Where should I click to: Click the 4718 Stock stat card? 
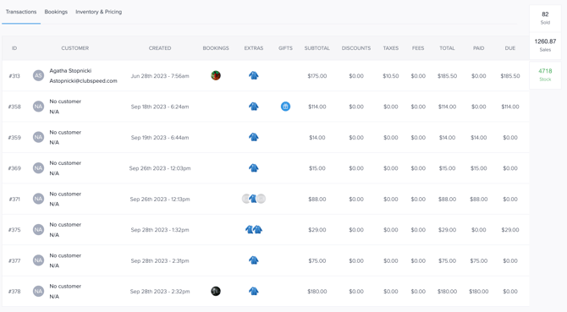[x=545, y=74]
